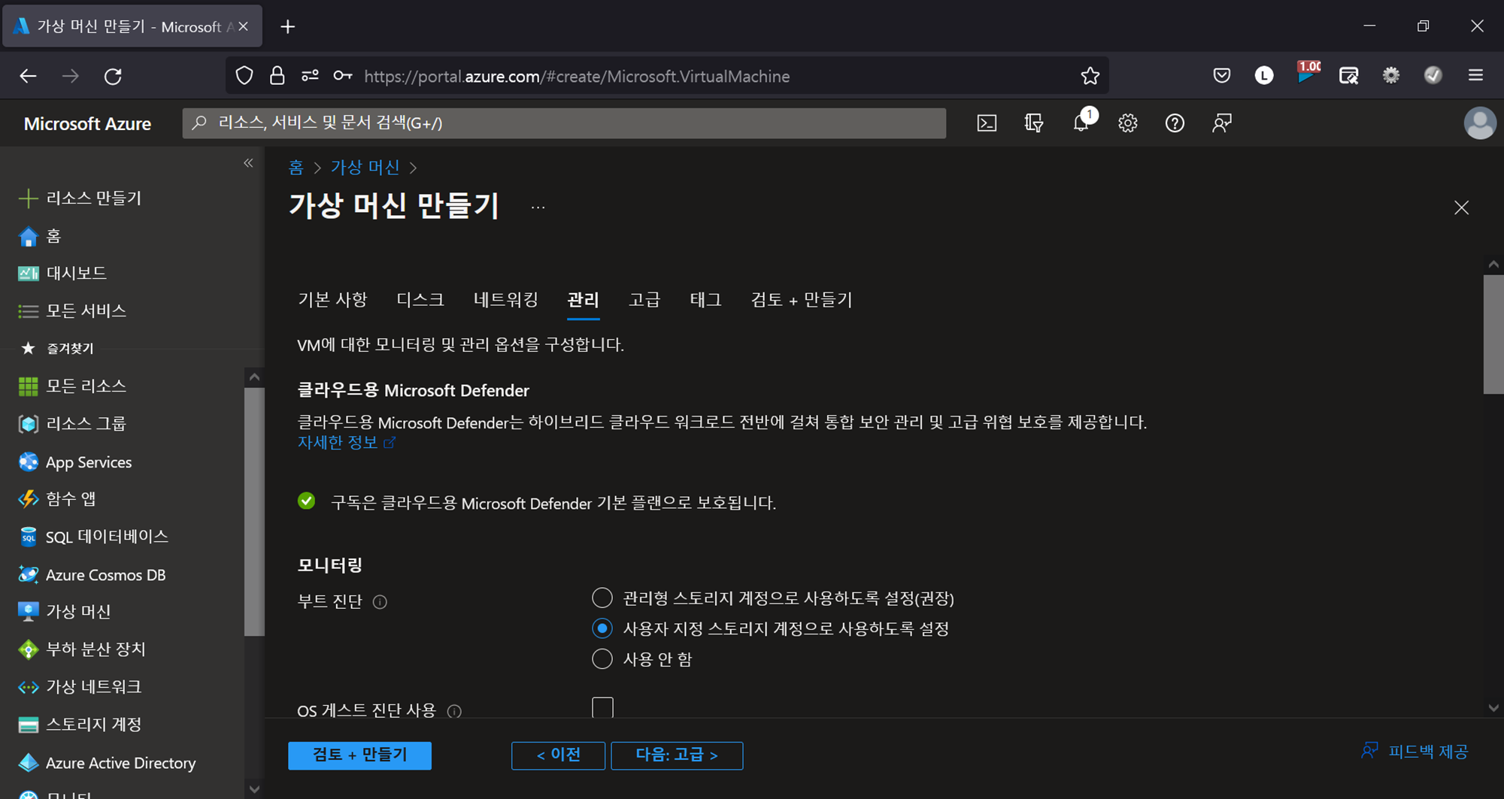Click the Previous (이전) button
The width and height of the screenshot is (1504, 799).
(x=558, y=755)
